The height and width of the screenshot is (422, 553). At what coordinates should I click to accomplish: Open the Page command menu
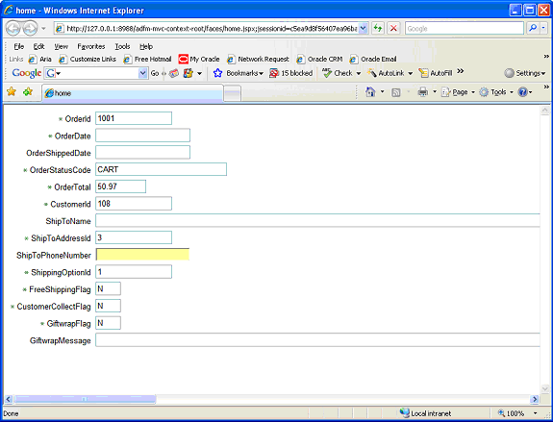tap(458, 92)
